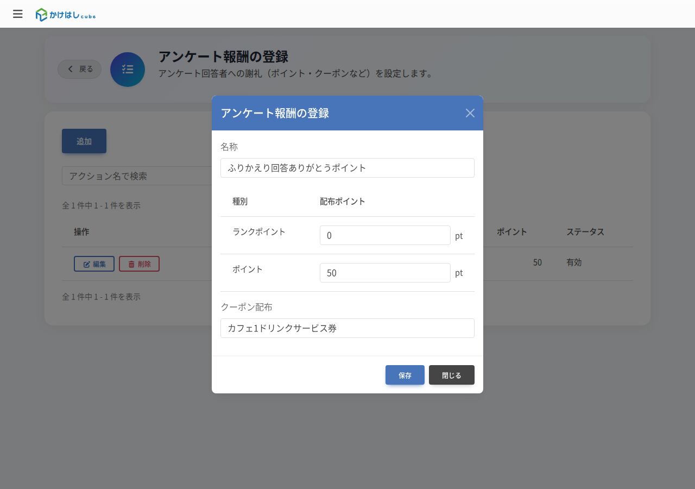Image resolution: width=695 pixels, height=489 pixels.
Task: Click the 操作 column header
Action: tap(81, 232)
